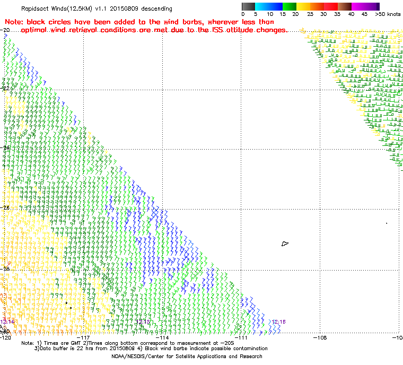Click the "-117" longitude axis label
The image size is (403, 365).
[84, 337]
